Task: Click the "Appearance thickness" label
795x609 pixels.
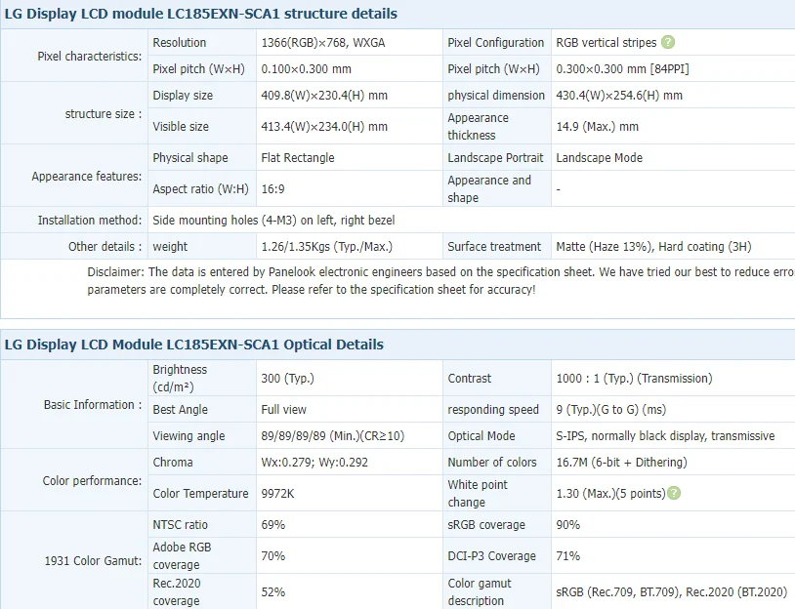Action: 479,127
